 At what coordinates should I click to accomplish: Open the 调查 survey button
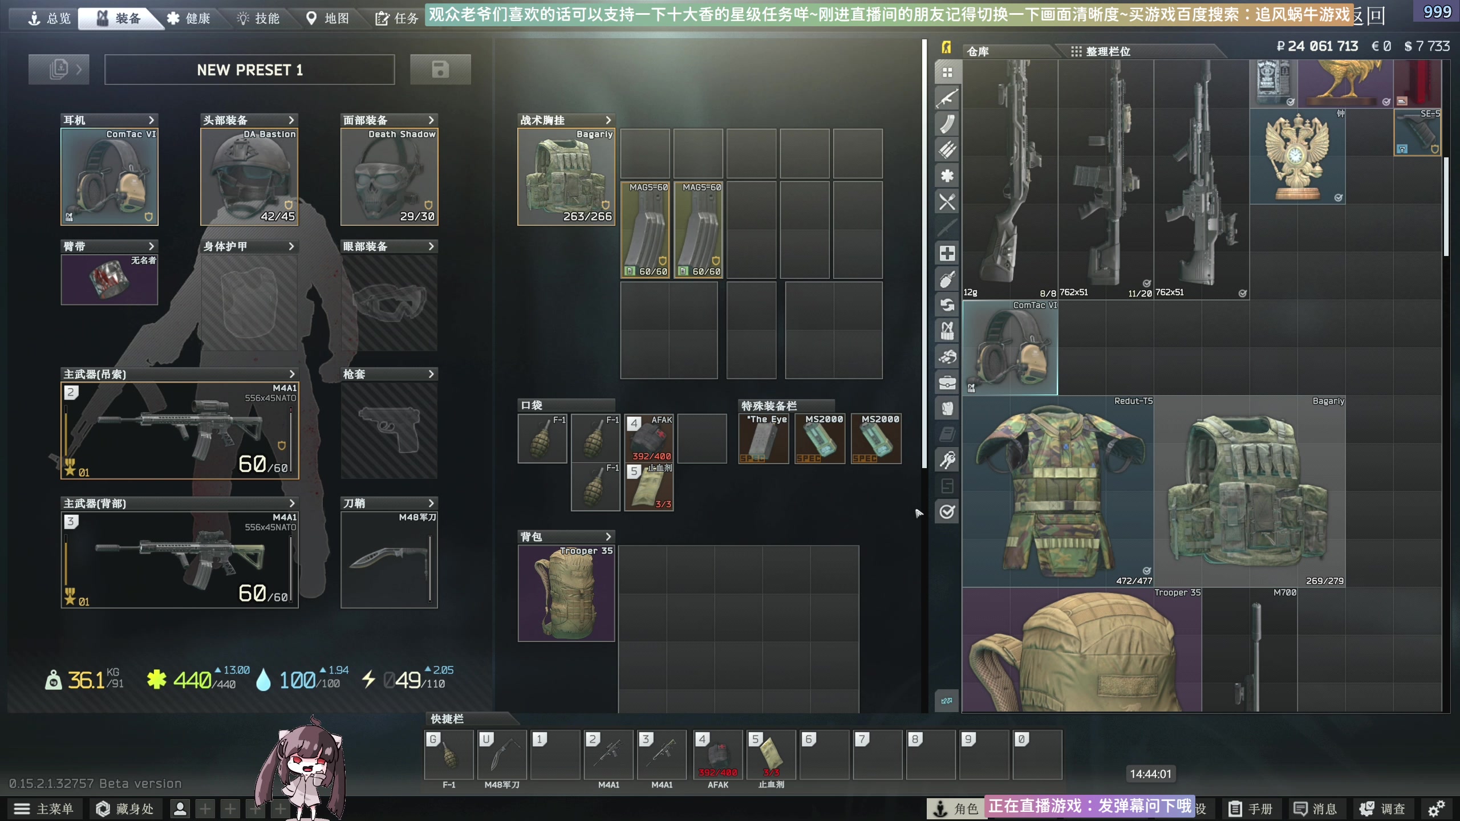(x=1383, y=808)
